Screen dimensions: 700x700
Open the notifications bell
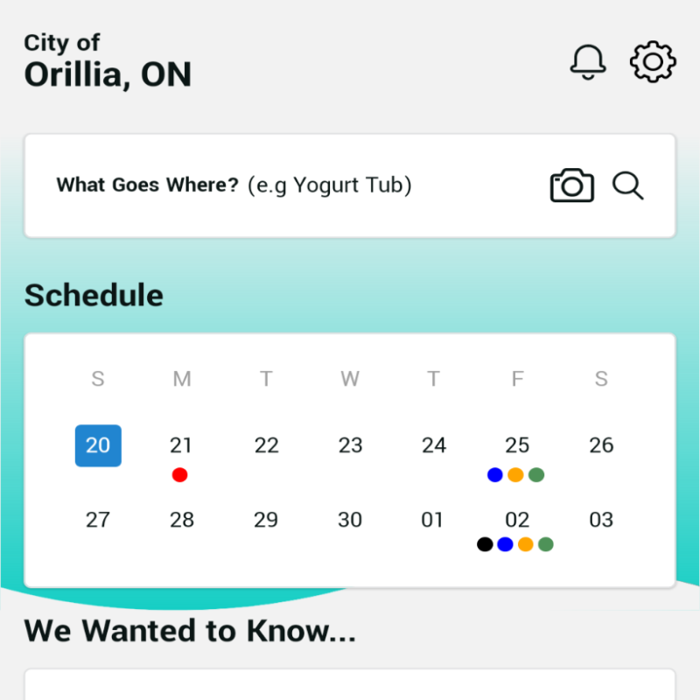click(x=588, y=62)
